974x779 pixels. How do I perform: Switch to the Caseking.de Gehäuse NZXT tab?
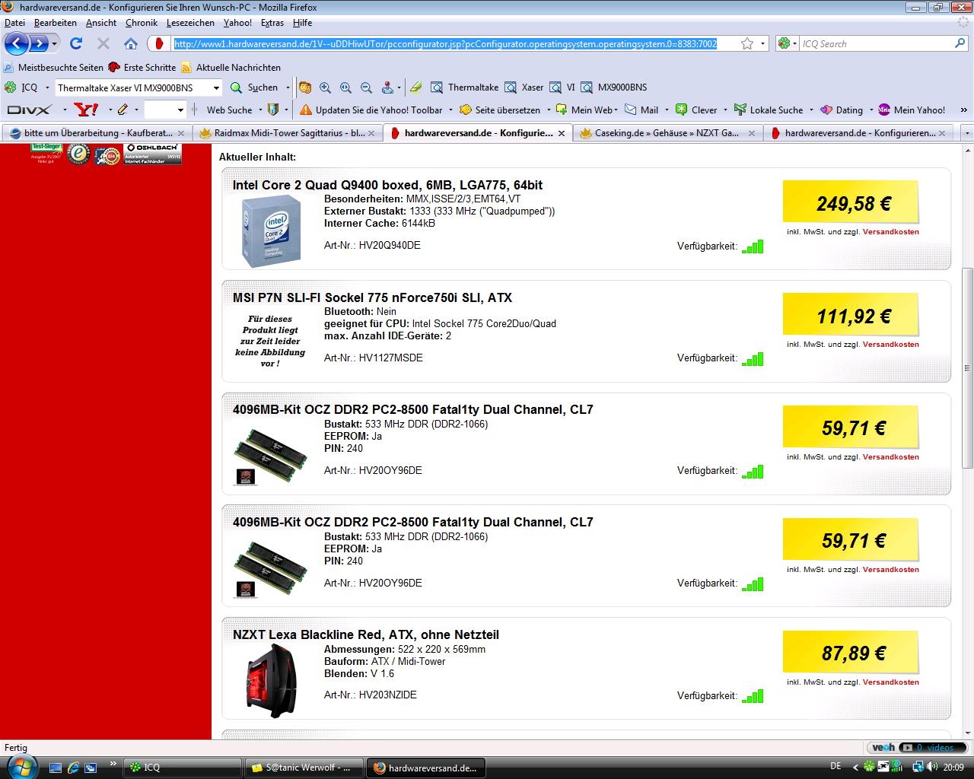point(667,133)
